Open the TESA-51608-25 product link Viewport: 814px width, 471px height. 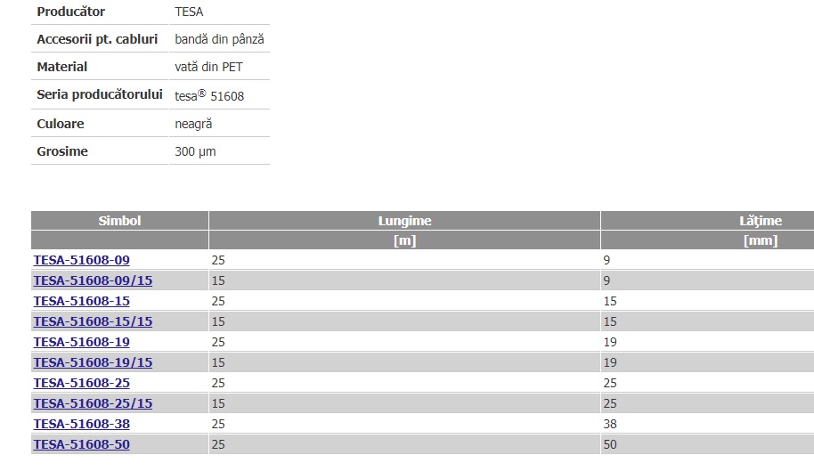pyautogui.click(x=82, y=383)
